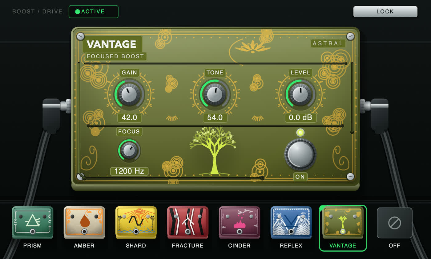This screenshot has width=431, height=259.
Task: Click the ASTRAL brand badge
Action: 328,43
